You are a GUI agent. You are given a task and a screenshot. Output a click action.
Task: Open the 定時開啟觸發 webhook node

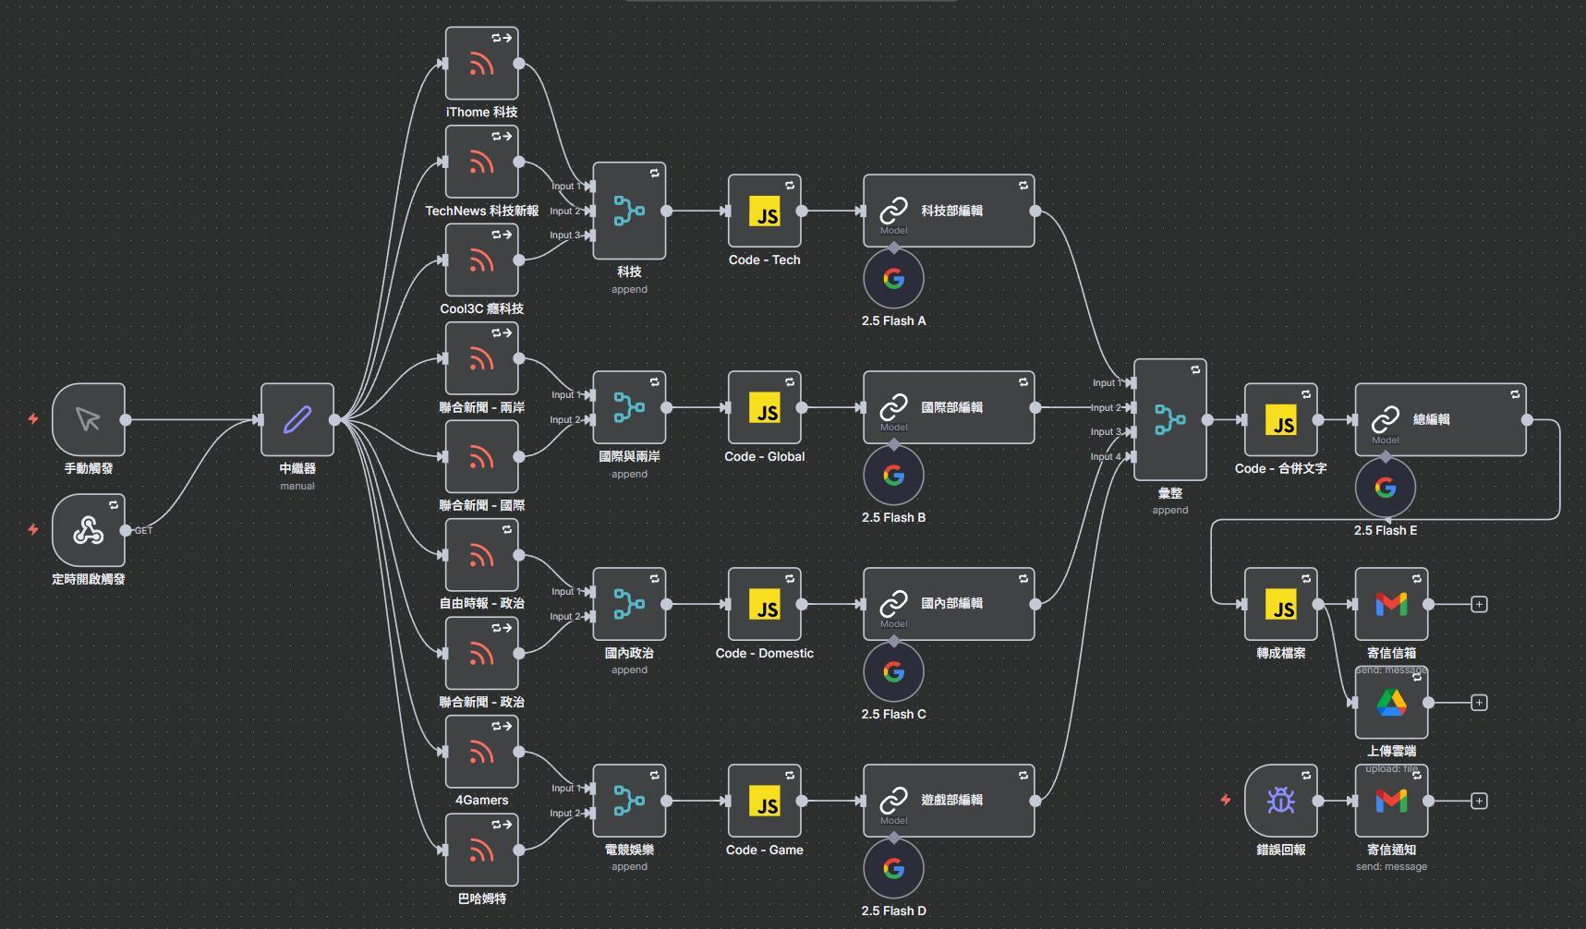89,531
